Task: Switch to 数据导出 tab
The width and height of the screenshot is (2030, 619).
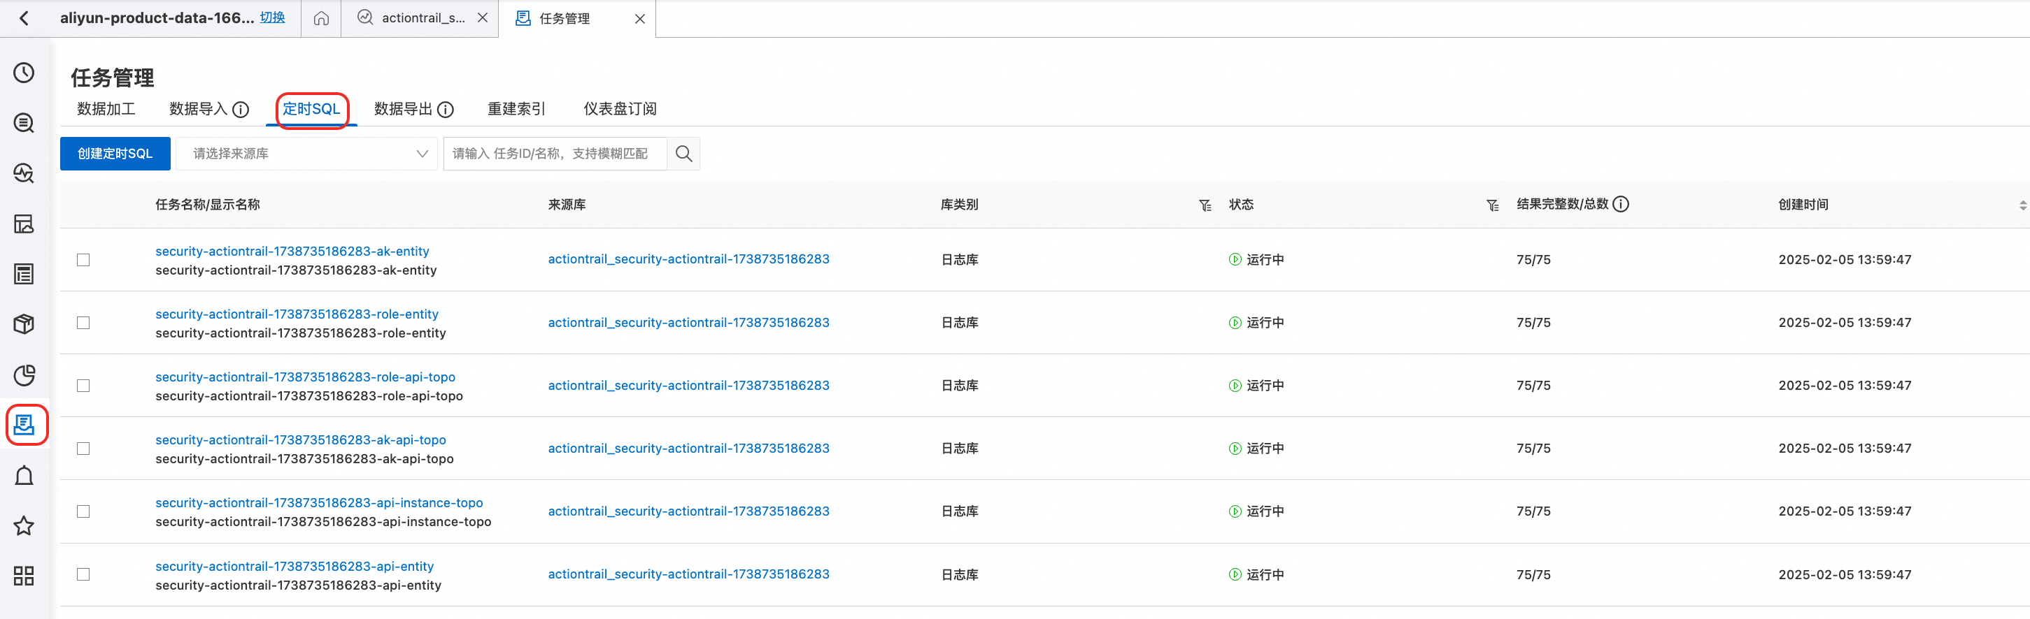Action: point(403,110)
